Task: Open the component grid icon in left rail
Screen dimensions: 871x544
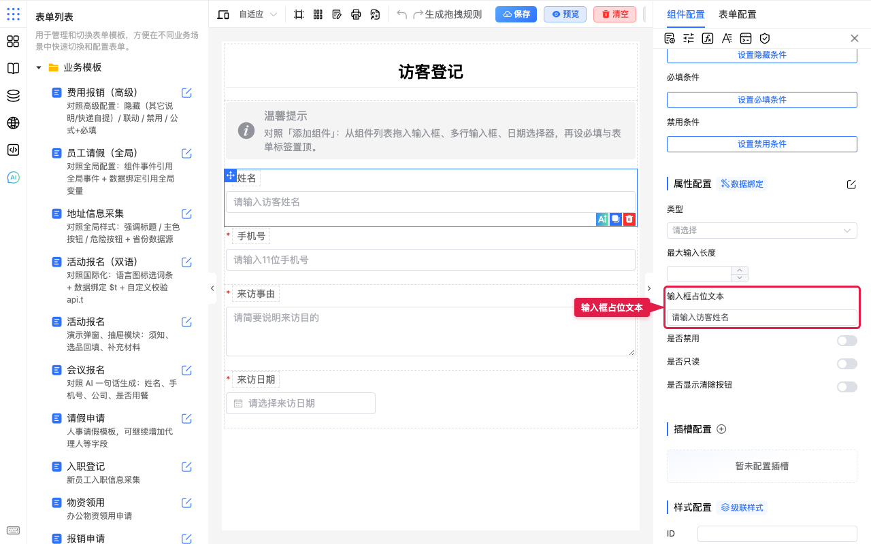Action: 13,41
